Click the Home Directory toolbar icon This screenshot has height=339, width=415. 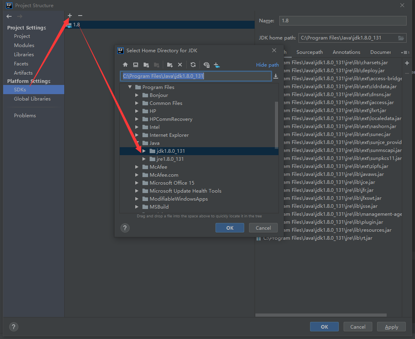[125, 65]
